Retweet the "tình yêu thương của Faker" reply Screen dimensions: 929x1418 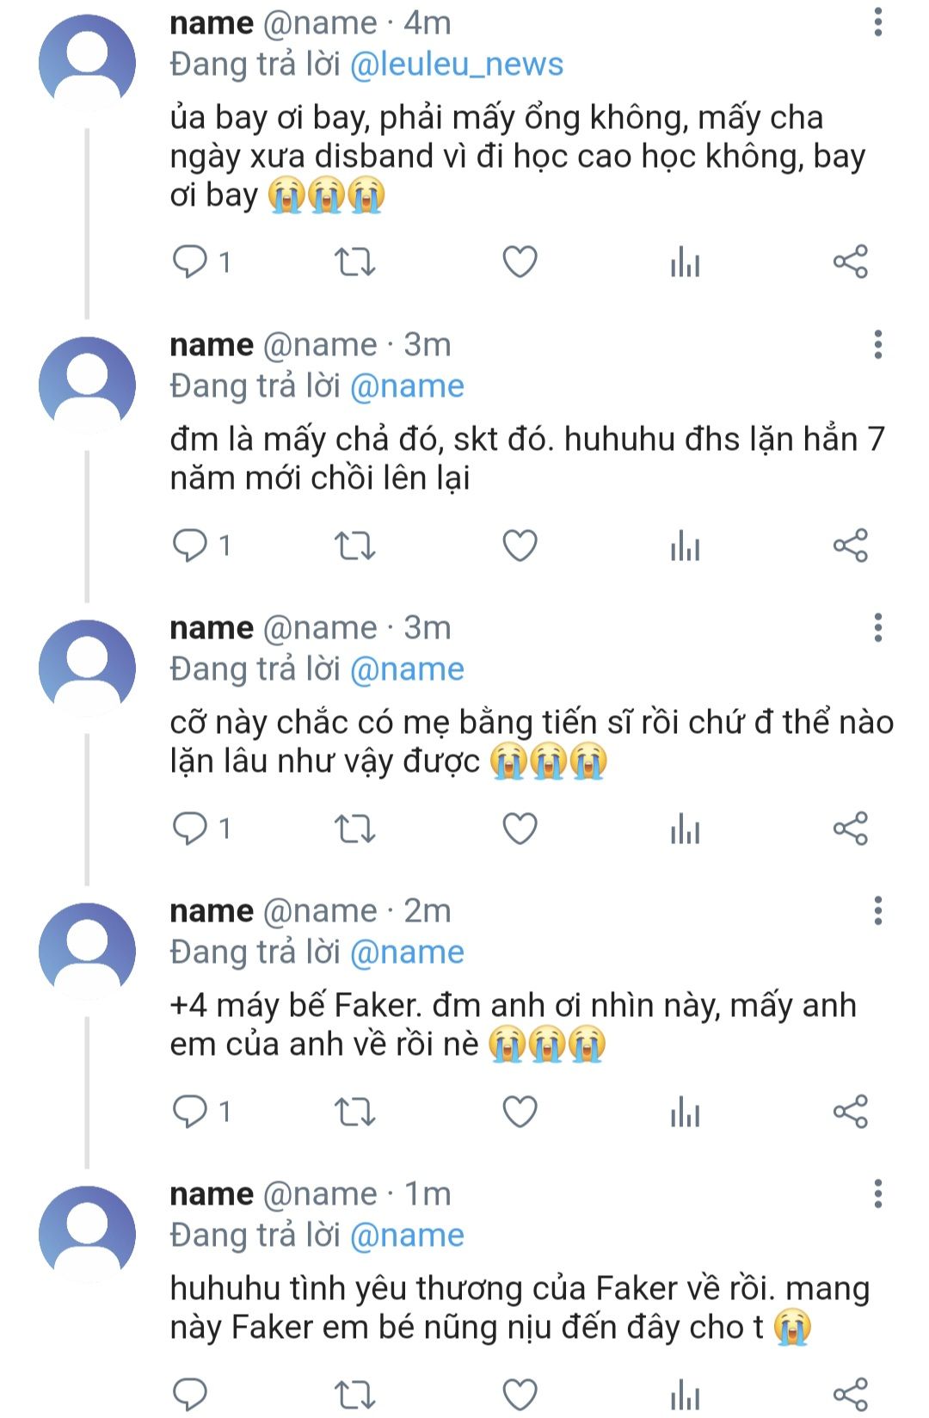click(354, 1394)
